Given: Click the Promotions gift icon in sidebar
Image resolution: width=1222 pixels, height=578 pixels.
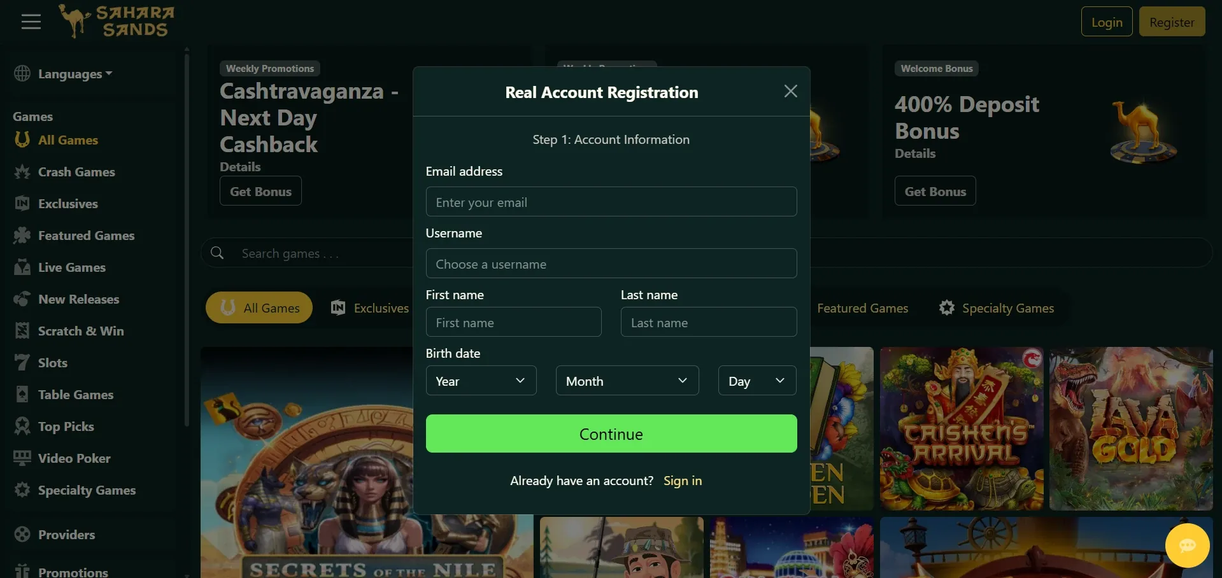Looking at the screenshot, I should click(22, 571).
